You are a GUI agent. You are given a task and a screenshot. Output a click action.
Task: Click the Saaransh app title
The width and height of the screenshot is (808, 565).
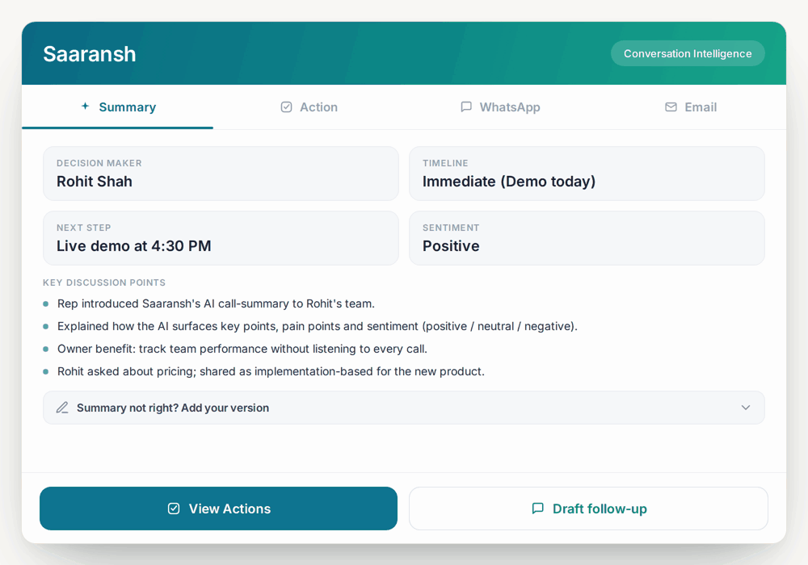coord(89,54)
